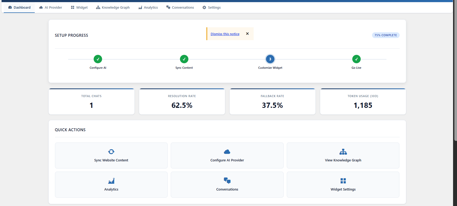Click the Analytics chart icon in nav

click(x=140, y=7)
